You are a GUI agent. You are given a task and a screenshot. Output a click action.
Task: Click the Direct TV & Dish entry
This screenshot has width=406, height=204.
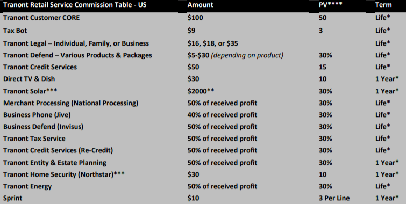(29, 79)
